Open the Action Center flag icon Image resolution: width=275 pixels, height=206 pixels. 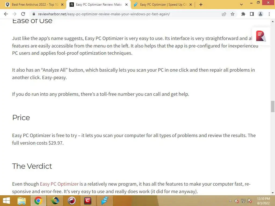(x=250, y=201)
